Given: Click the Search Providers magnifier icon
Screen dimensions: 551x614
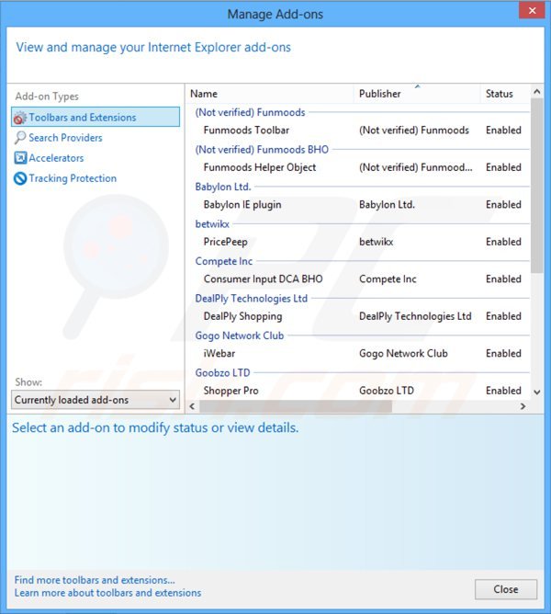Looking at the screenshot, I should tap(20, 138).
